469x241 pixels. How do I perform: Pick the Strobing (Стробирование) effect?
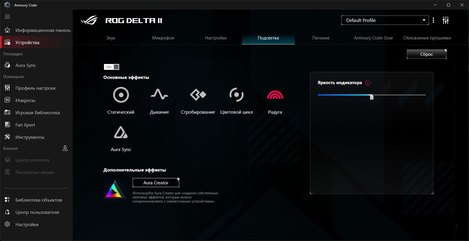click(198, 95)
